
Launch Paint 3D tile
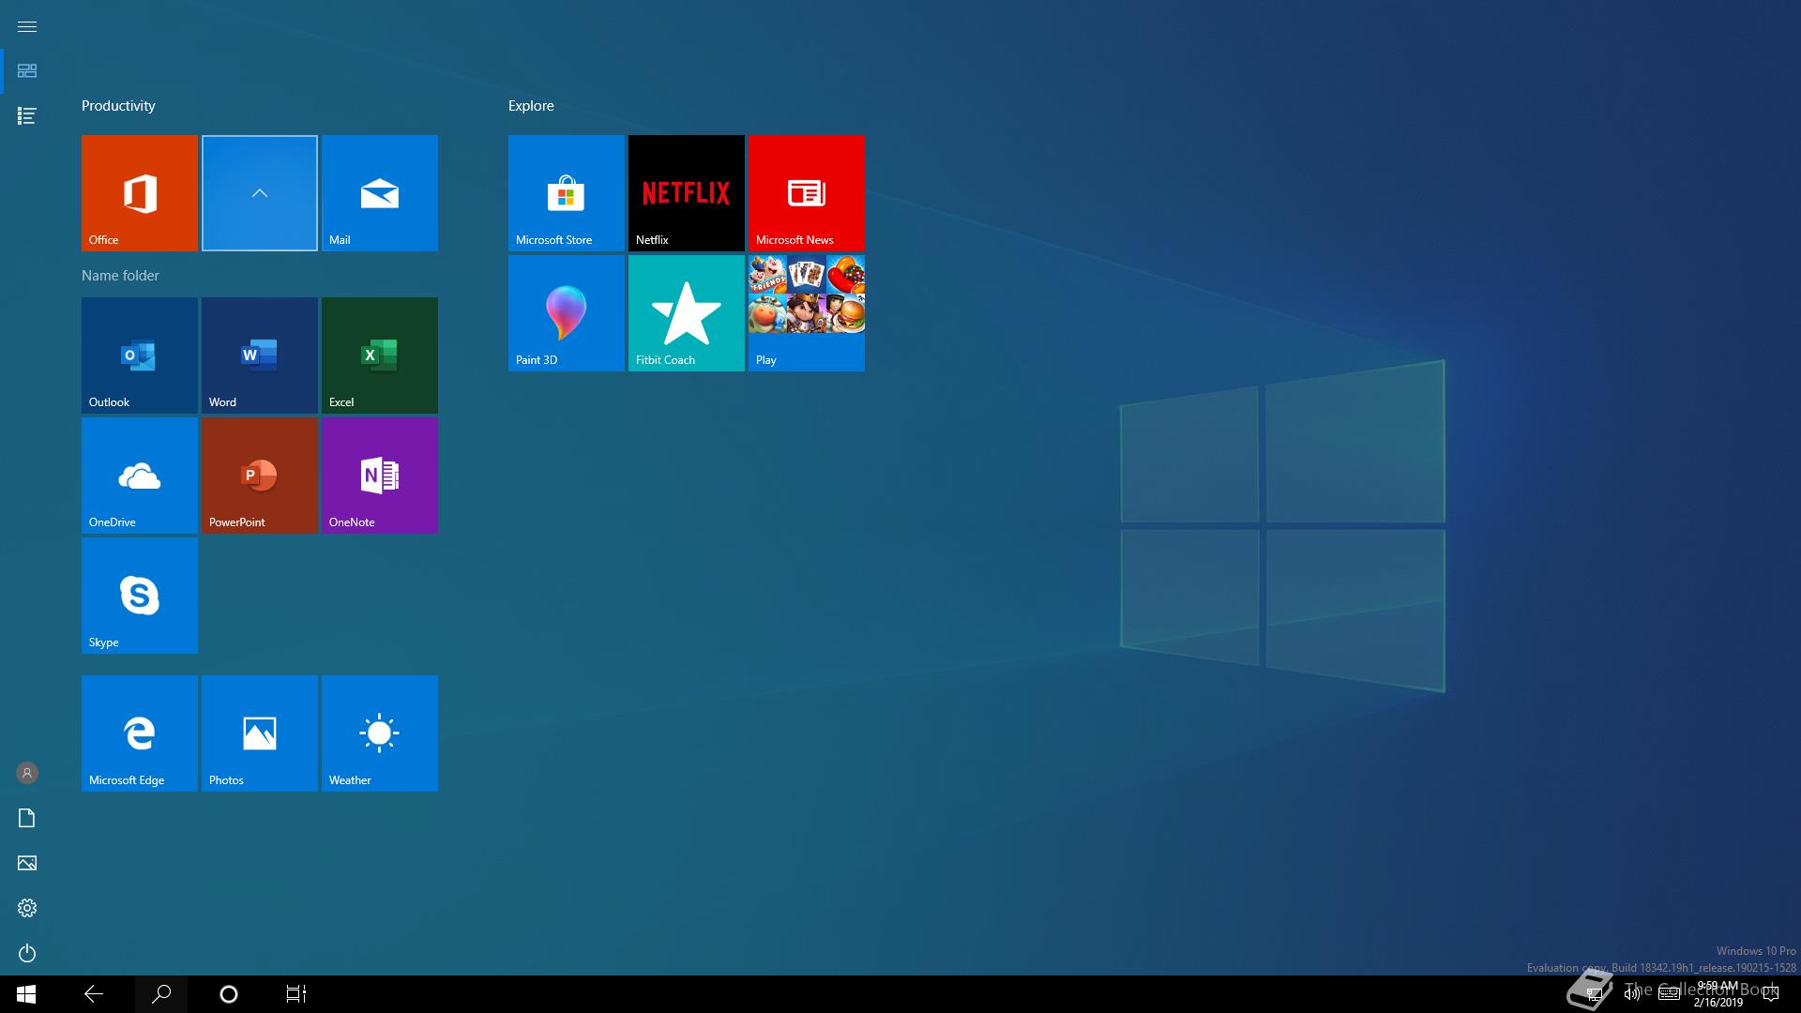point(567,313)
